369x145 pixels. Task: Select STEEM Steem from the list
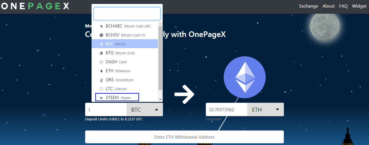point(117,97)
